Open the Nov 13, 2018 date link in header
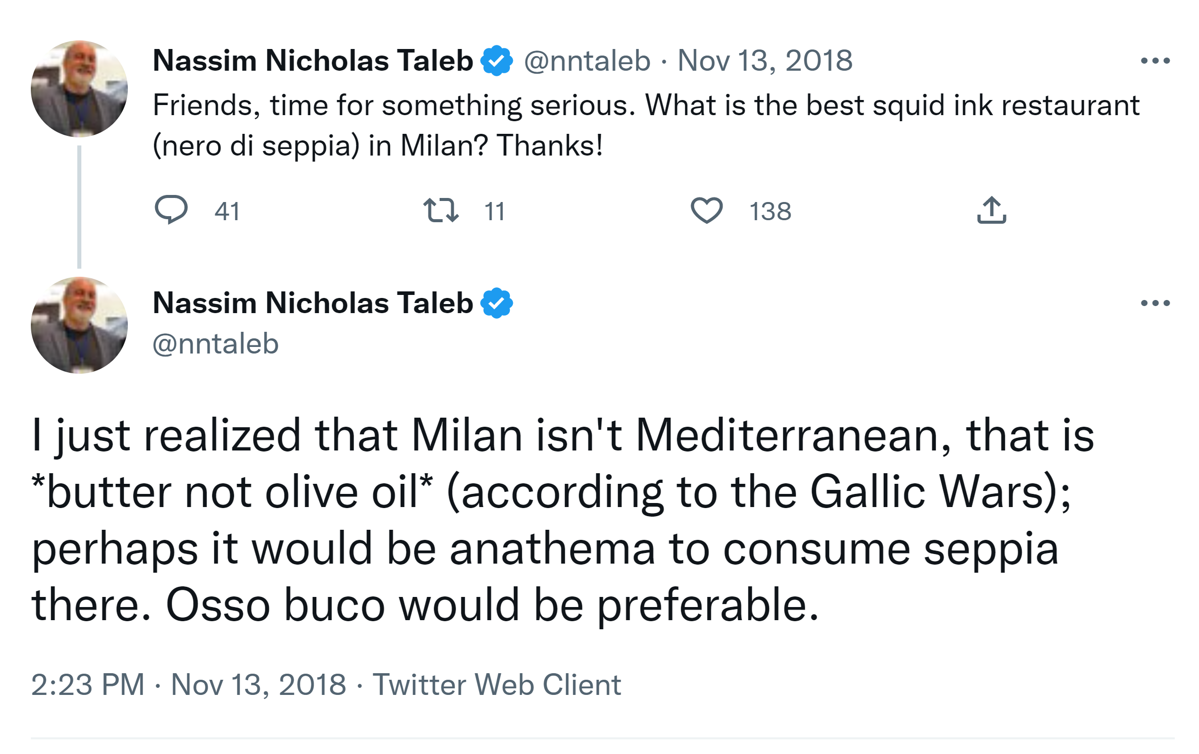The width and height of the screenshot is (1199, 754). pyautogui.click(x=764, y=61)
